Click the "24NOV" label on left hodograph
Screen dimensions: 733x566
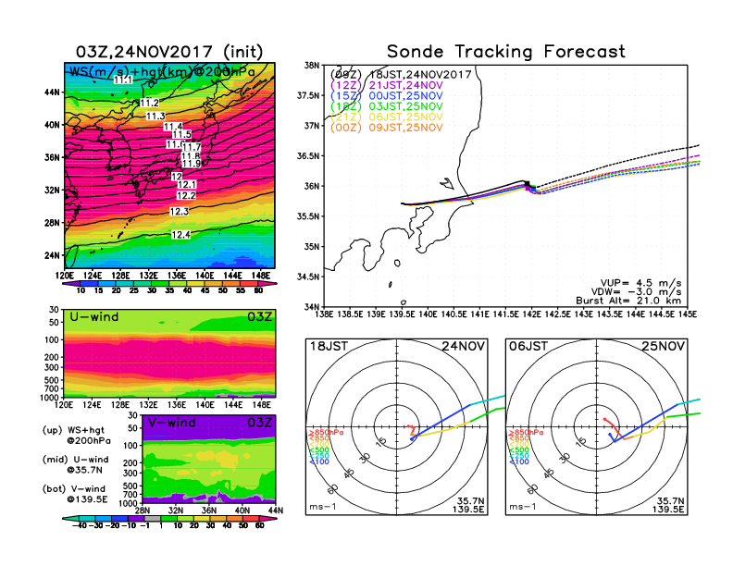tap(464, 346)
